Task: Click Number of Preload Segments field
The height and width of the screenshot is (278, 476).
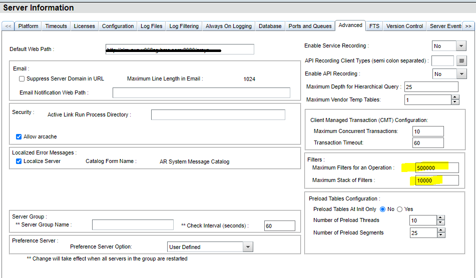Action: tap(424, 233)
